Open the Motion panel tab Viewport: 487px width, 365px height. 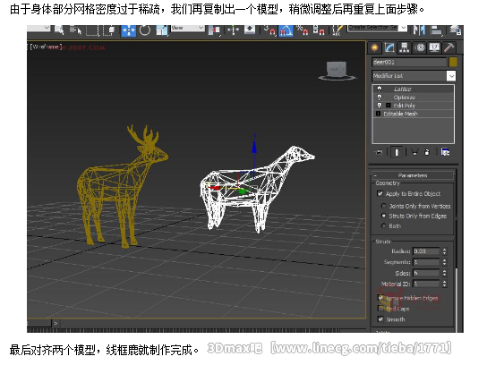pos(420,47)
